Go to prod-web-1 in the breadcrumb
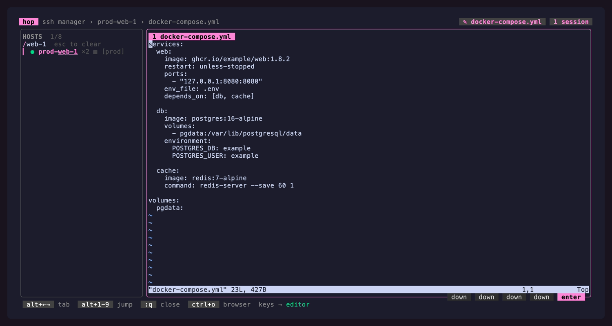 tap(117, 22)
